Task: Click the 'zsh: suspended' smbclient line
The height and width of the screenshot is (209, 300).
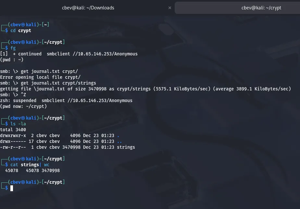Action: 66,100
